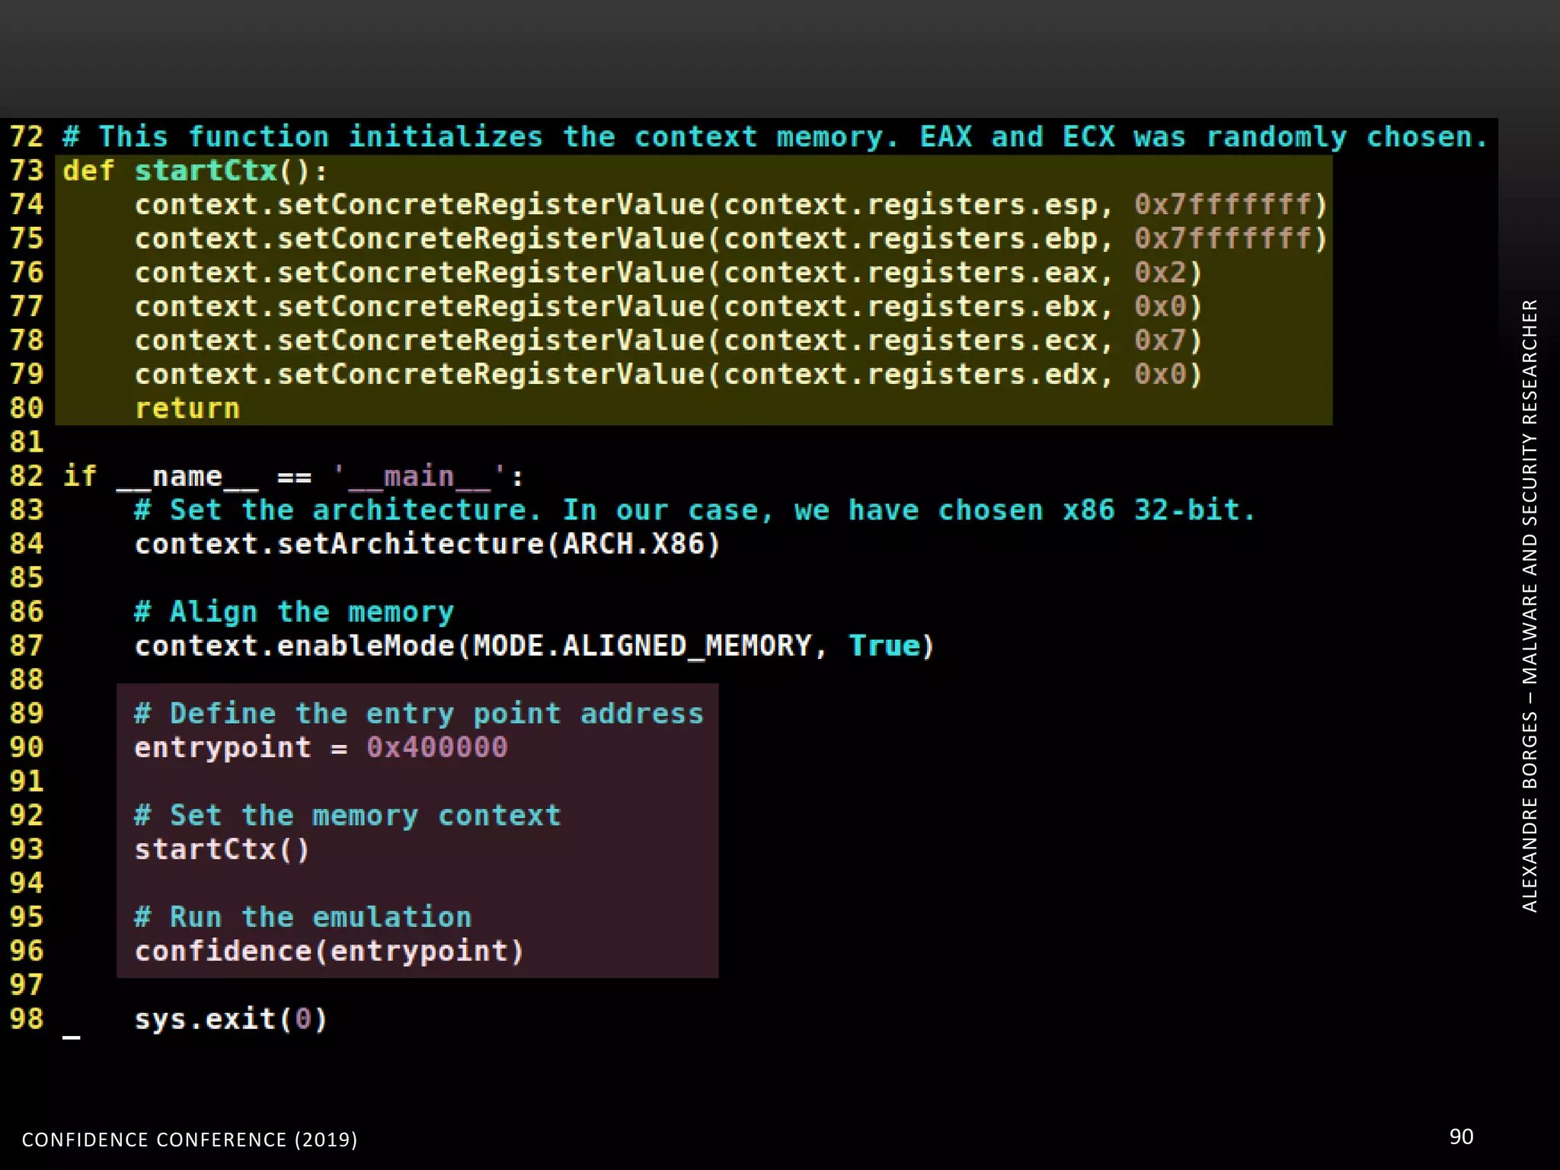Screen dimensions: 1560x1170
Task: Click the vertical Alexandre Borges author text
Action: 1530,606
